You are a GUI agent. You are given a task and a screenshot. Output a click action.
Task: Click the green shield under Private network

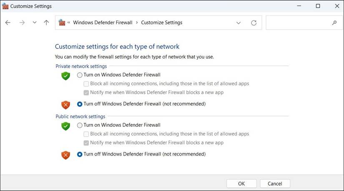[x=65, y=76]
